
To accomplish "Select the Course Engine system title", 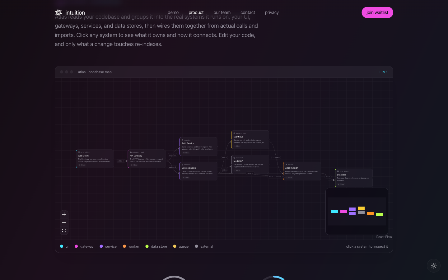I will click(189, 168).
